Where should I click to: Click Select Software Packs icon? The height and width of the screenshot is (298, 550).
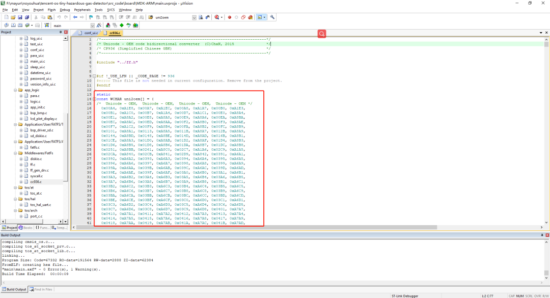[x=128, y=25]
